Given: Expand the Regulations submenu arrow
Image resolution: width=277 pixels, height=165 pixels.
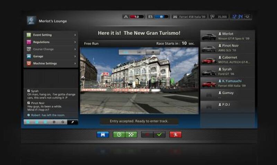Looking at the screenshot, I should 75,42.
